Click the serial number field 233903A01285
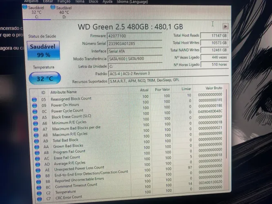 click(x=135, y=44)
